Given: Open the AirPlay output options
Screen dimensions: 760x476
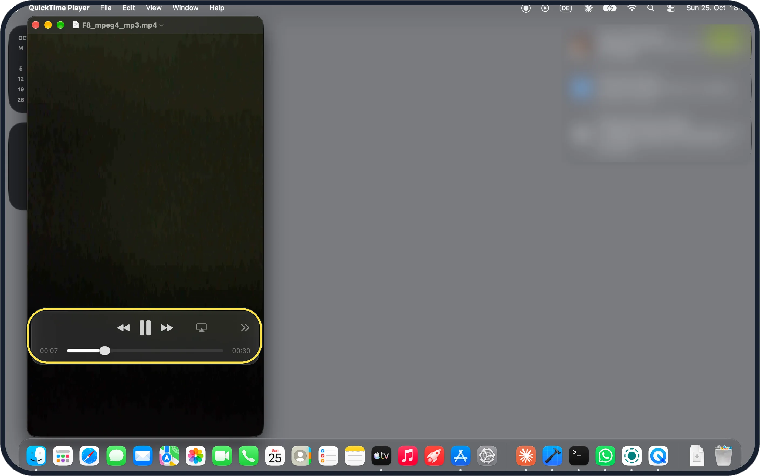Looking at the screenshot, I should [201, 328].
